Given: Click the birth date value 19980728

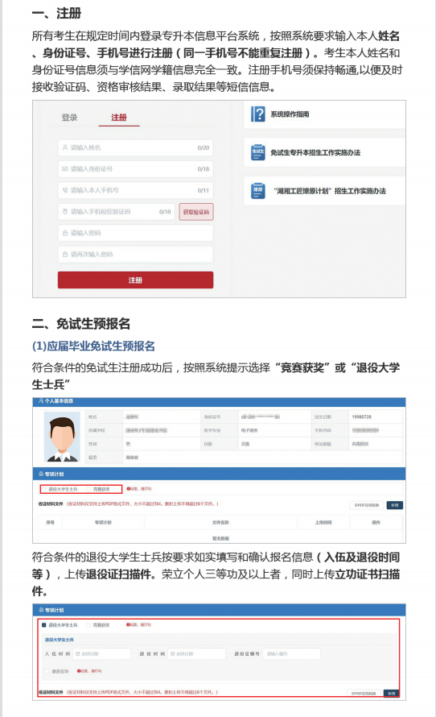Looking at the screenshot, I should tap(361, 417).
